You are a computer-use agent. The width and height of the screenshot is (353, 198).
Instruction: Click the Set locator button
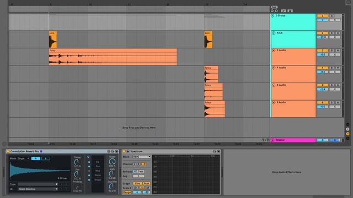[274, 7]
